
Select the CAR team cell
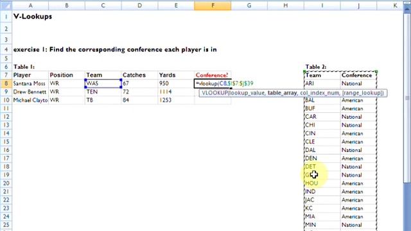[x=322, y=117]
